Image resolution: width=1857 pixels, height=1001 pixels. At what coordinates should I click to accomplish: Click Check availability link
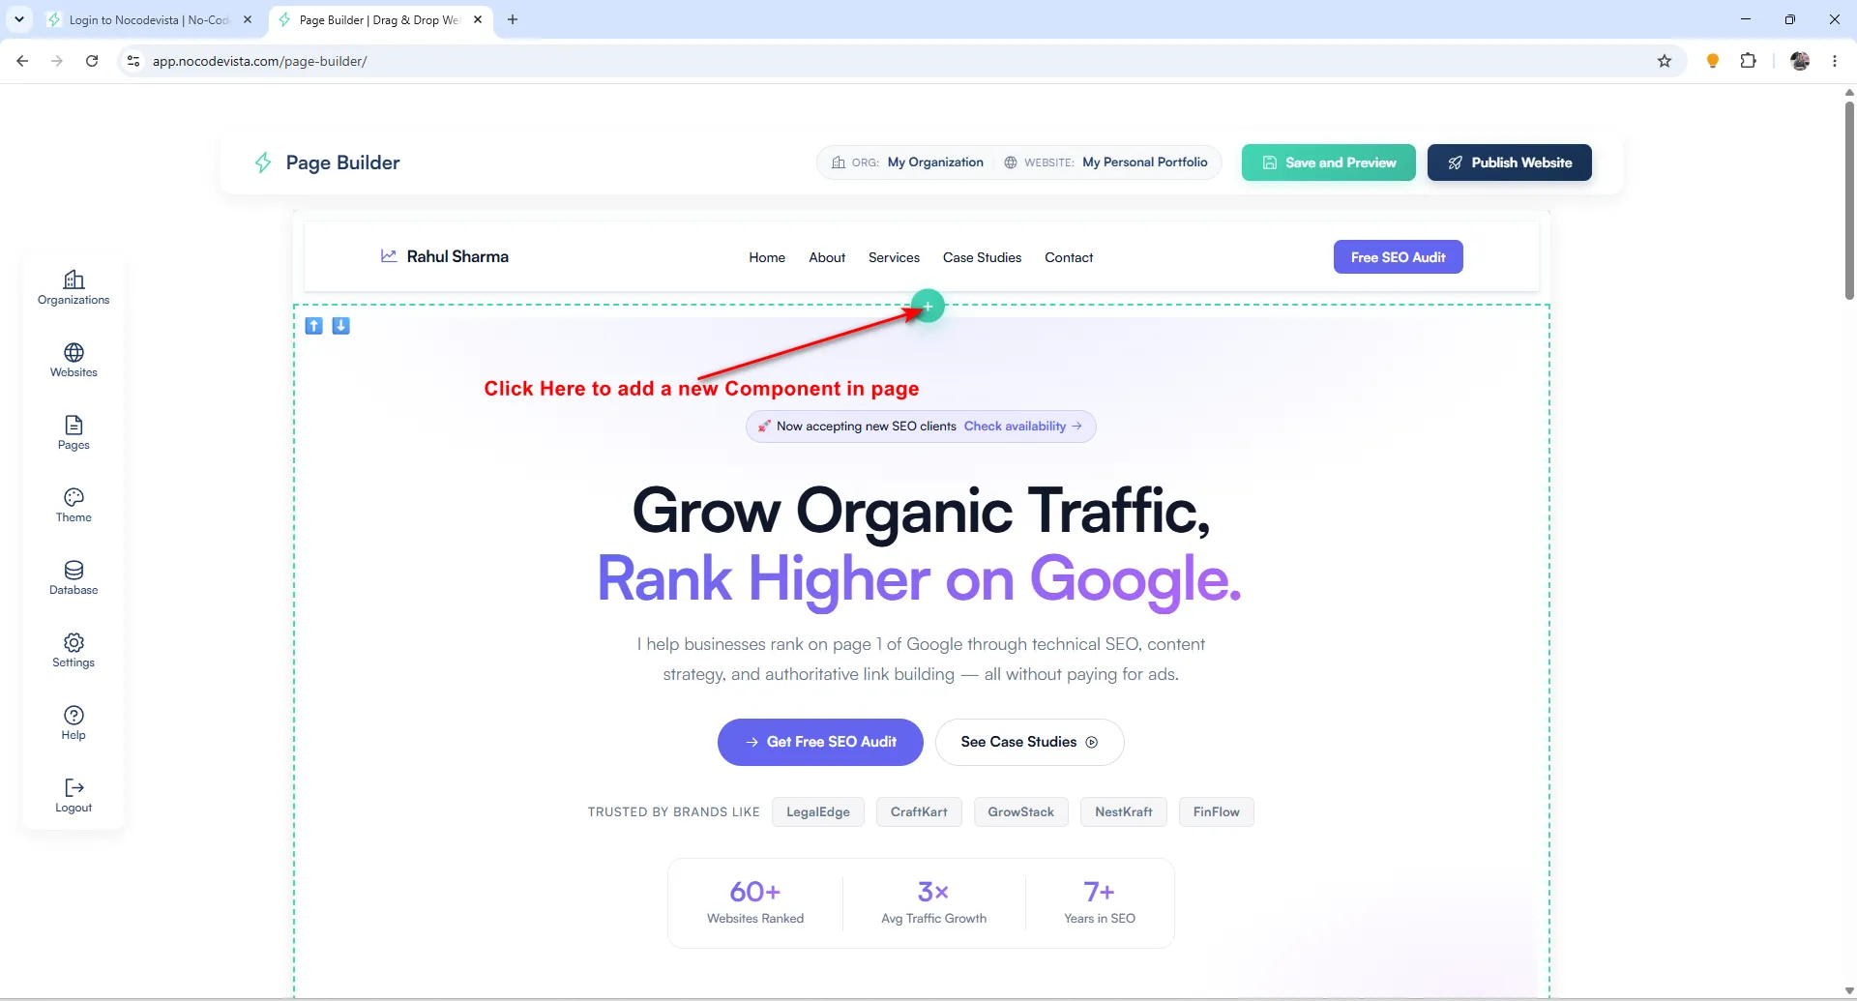pyautogui.click(x=1022, y=427)
